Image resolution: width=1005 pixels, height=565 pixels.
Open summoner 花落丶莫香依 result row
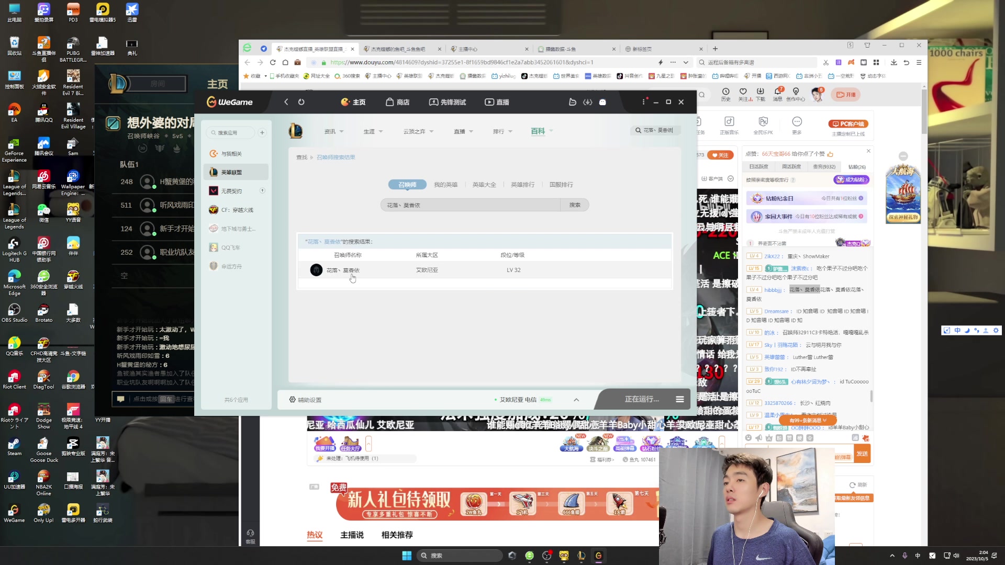point(484,270)
